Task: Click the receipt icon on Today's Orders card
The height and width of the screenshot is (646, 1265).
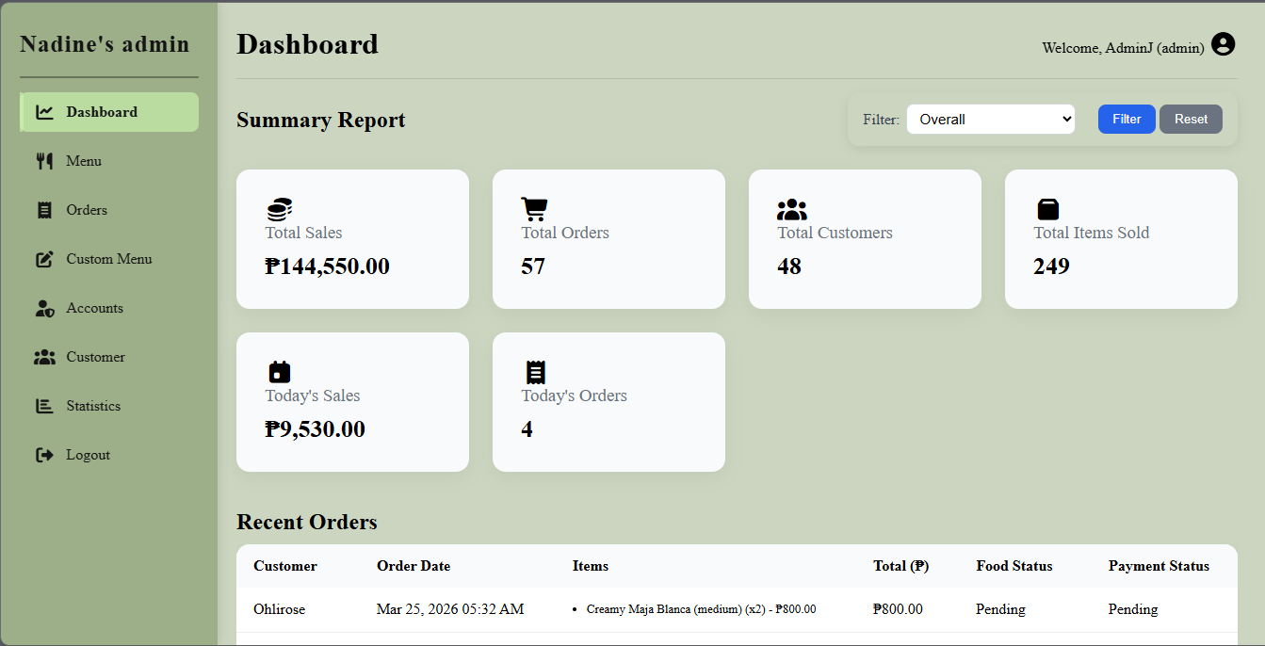Action: pos(534,371)
